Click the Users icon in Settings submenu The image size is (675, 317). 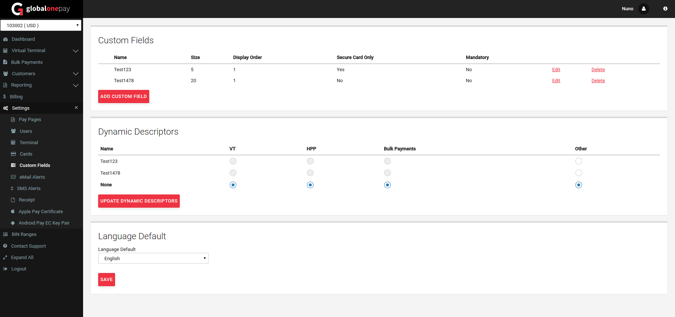(x=13, y=131)
